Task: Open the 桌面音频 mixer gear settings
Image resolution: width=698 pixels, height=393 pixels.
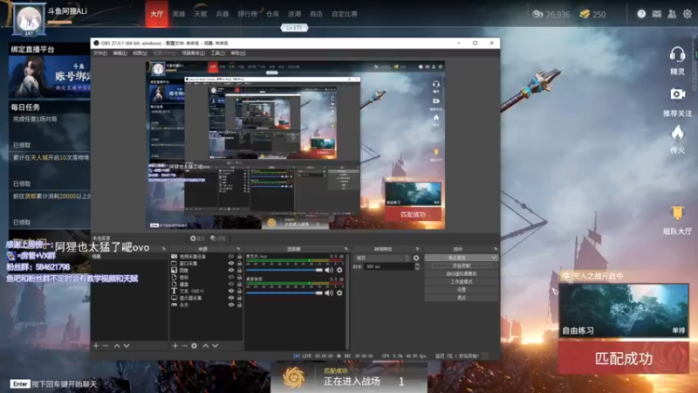Action: (339, 293)
